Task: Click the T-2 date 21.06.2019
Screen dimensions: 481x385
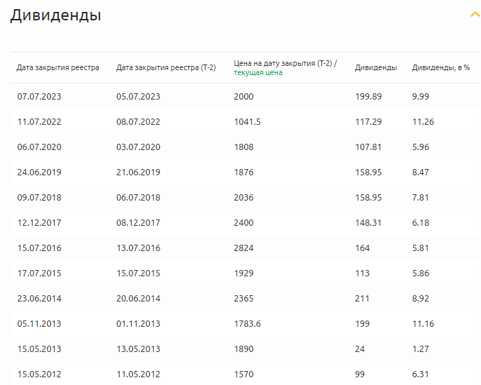Action: 138,172
